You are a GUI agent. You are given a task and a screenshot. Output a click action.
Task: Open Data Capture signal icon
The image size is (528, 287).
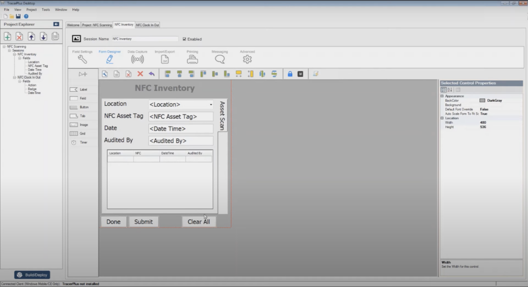tap(137, 59)
